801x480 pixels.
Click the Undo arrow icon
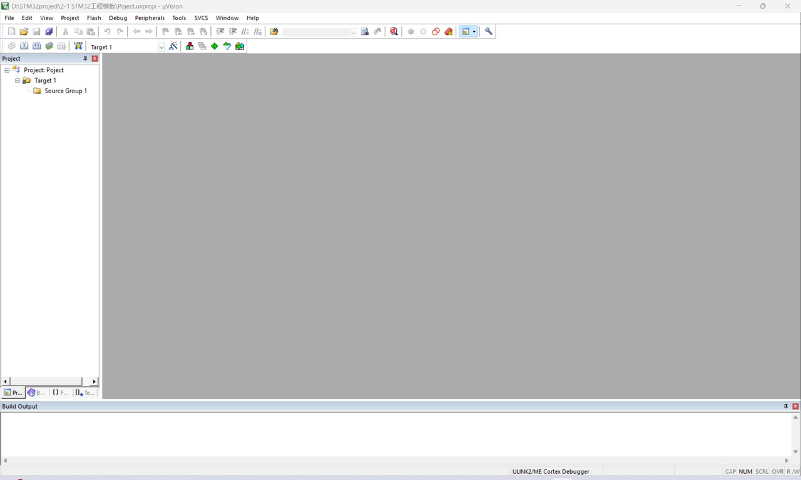click(x=107, y=31)
